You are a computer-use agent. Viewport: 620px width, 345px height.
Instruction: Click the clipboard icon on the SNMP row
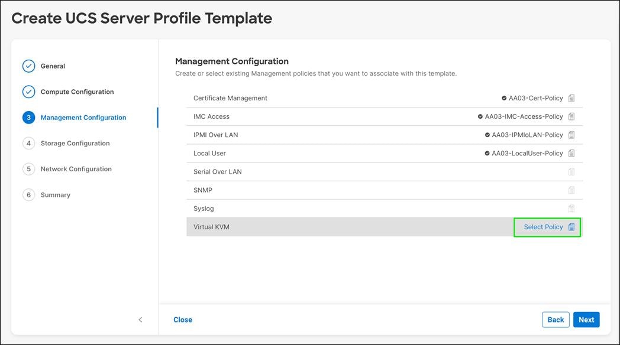tap(571, 190)
